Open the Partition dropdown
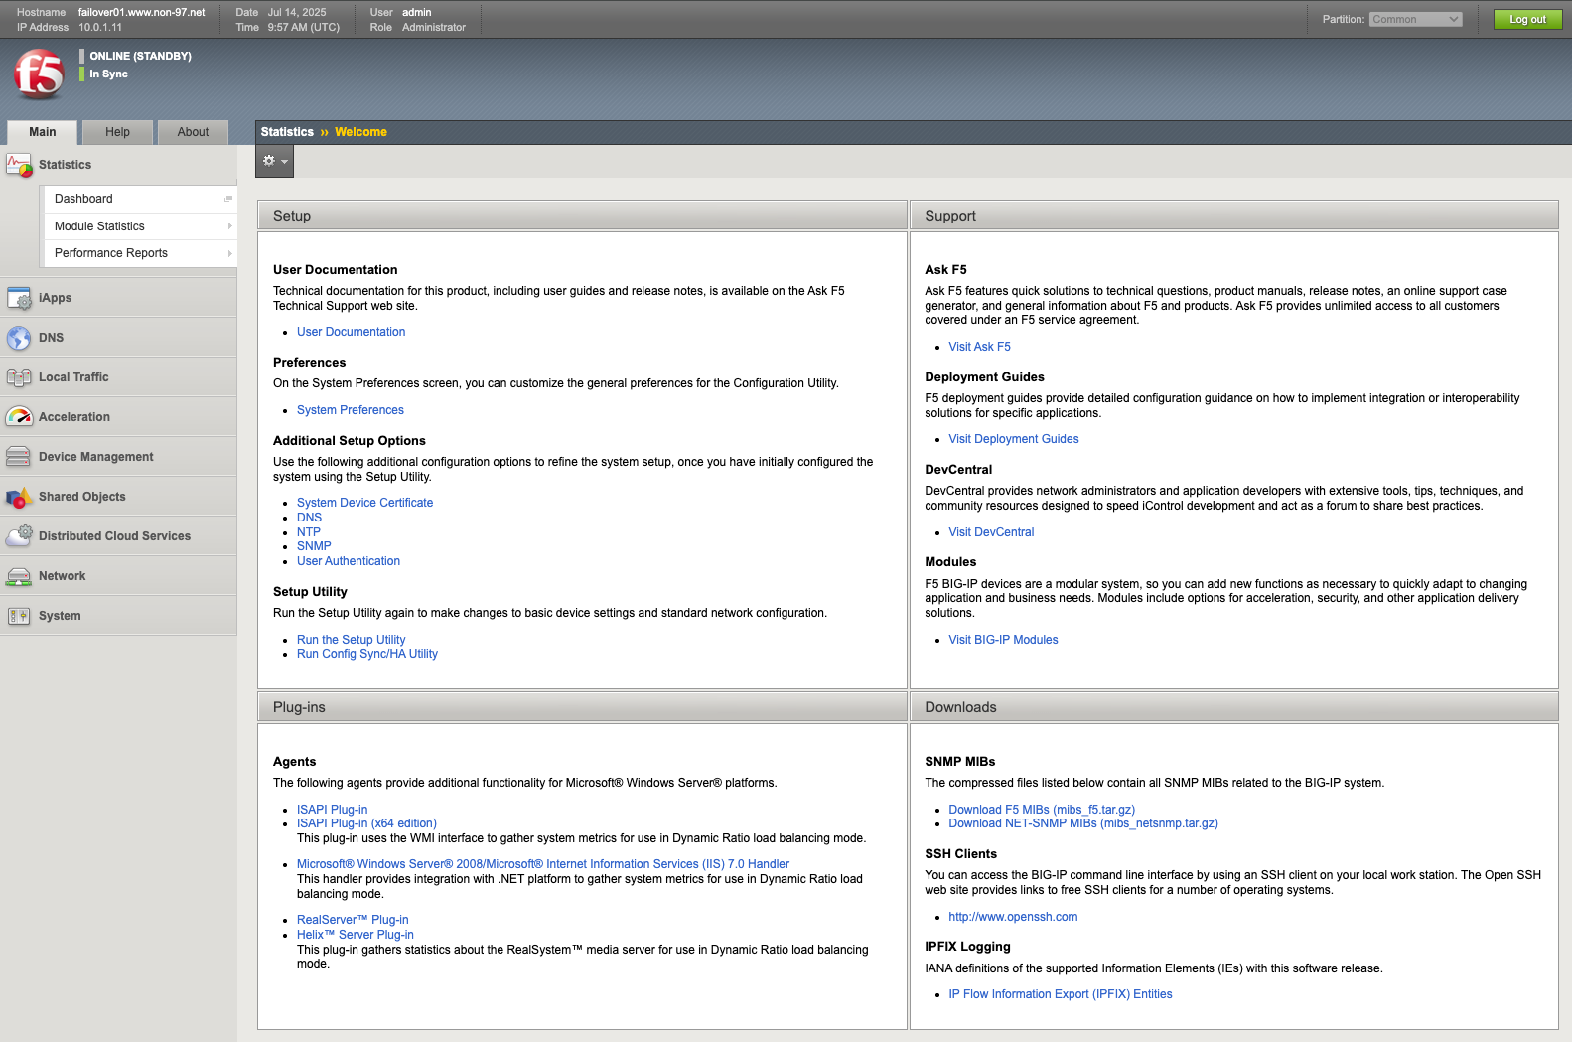The height and width of the screenshot is (1042, 1572). (x=1415, y=19)
